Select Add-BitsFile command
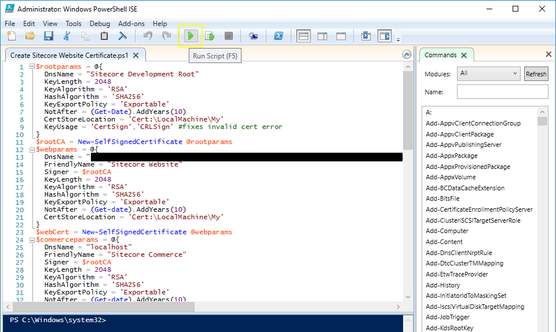The height and width of the screenshot is (332, 556). [443, 198]
